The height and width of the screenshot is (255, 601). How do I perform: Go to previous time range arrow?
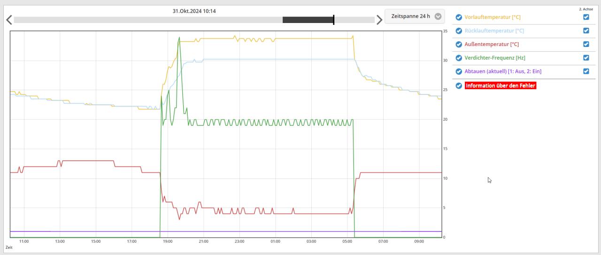coord(8,20)
